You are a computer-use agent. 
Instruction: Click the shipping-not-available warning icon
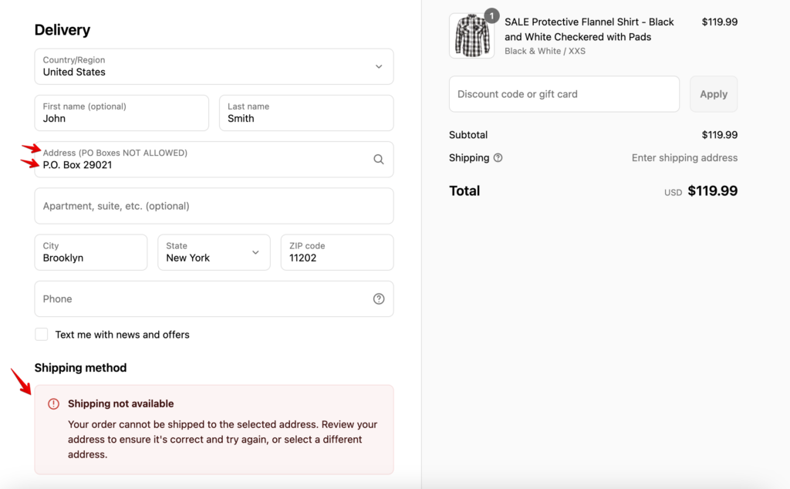pyautogui.click(x=53, y=403)
